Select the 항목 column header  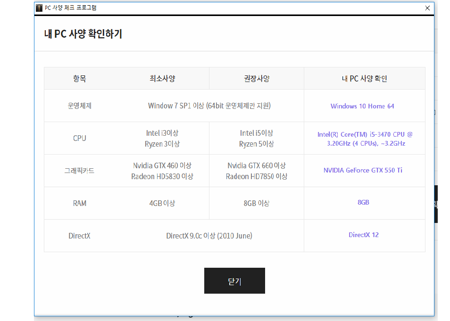tap(80, 79)
